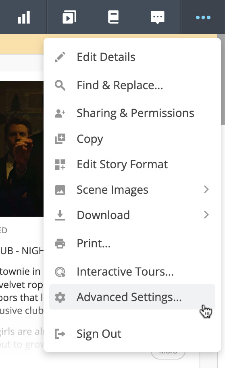Click the Interactive Tours cursor icon
Screen dimensions: 225x368
click(x=60, y=272)
